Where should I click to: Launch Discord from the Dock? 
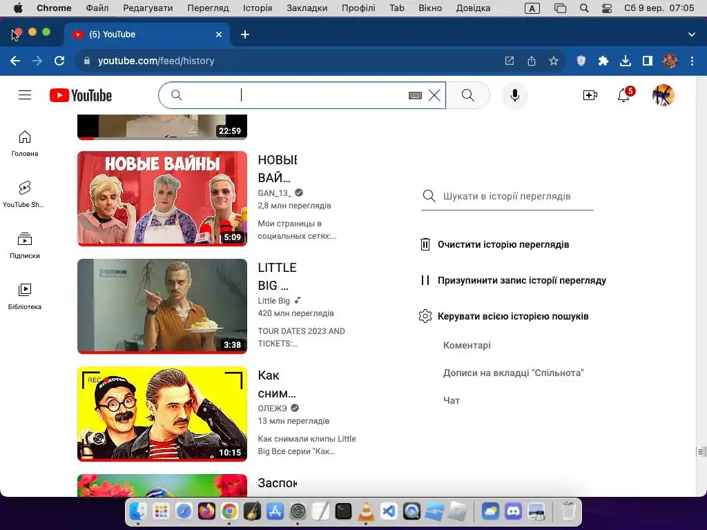coord(513,511)
